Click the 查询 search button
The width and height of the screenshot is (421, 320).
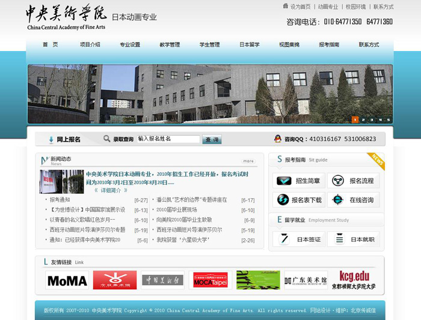click(x=212, y=139)
